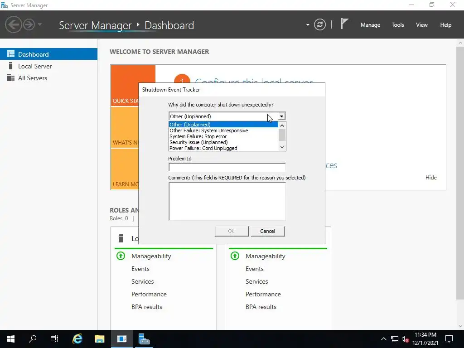Show hidden tray icons chevron
Viewport: 464px width, 348px height.
(383, 339)
